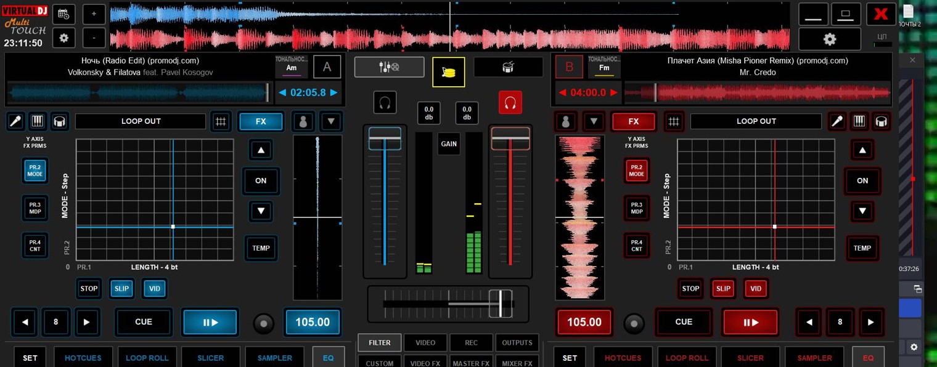The height and width of the screenshot is (367, 937).
Task: Select deck A button
Action: pyautogui.click(x=327, y=67)
